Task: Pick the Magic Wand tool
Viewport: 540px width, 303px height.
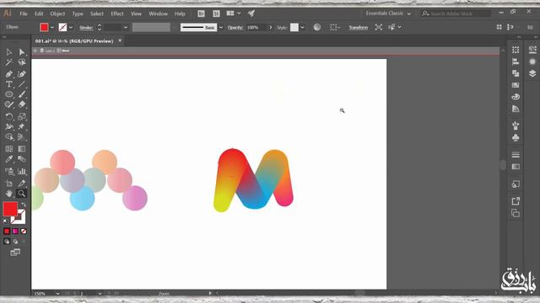Action: click(x=9, y=62)
